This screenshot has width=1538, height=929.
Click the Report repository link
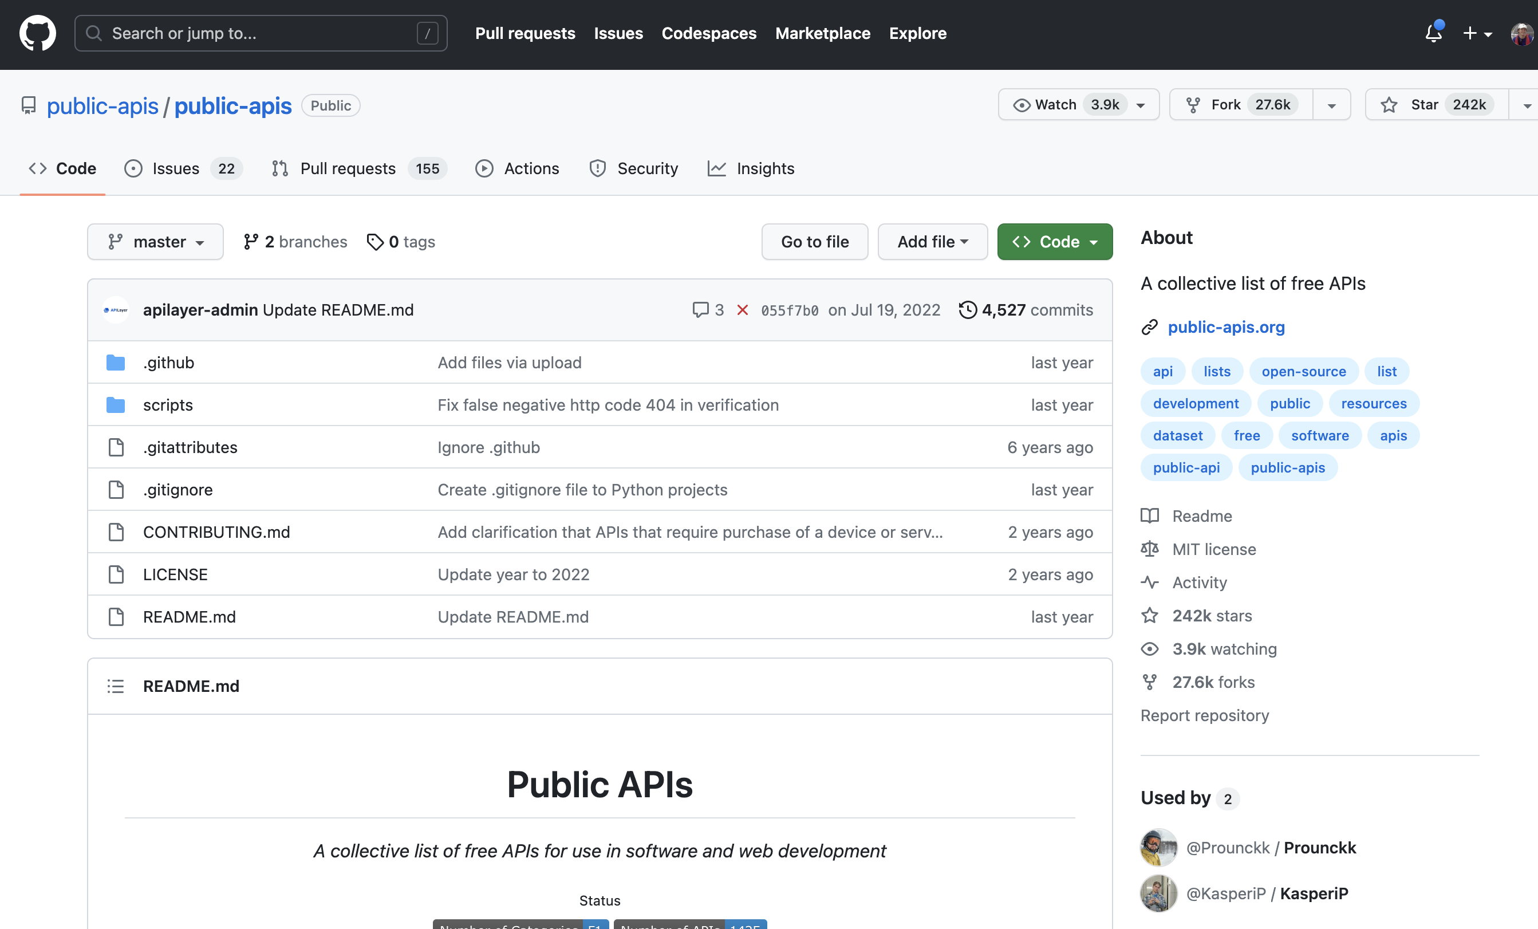[x=1205, y=715]
